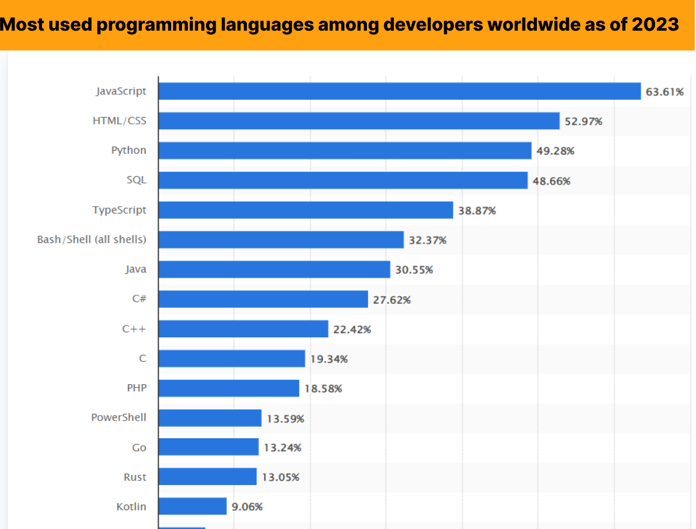The image size is (696, 529).
Task: Click the chart title heading
Action: point(339,25)
